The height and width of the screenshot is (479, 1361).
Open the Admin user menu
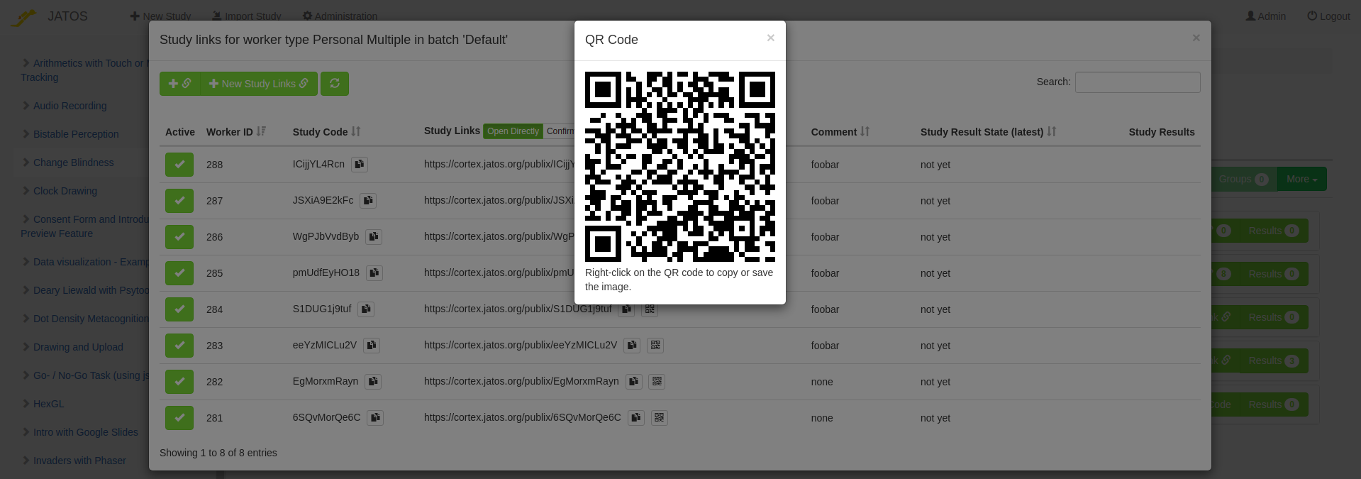tap(1266, 16)
